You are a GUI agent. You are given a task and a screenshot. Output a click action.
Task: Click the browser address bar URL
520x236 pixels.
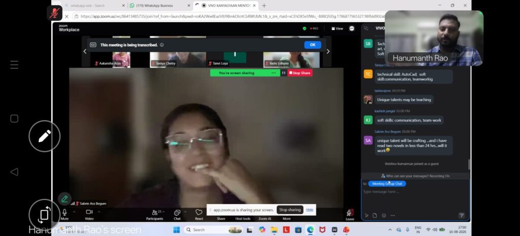coord(232,16)
